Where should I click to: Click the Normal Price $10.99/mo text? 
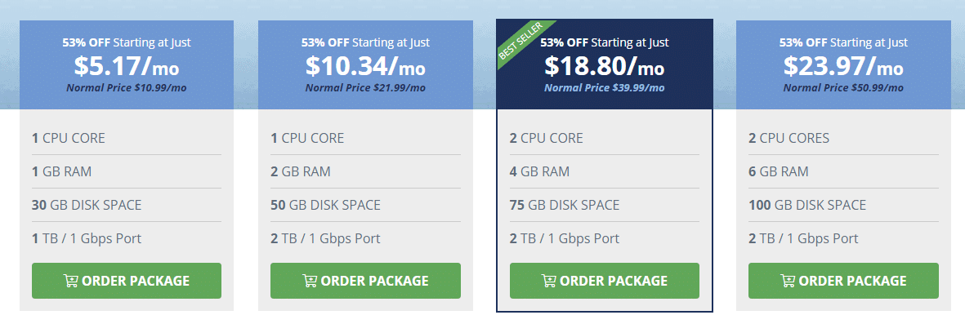tap(127, 88)
